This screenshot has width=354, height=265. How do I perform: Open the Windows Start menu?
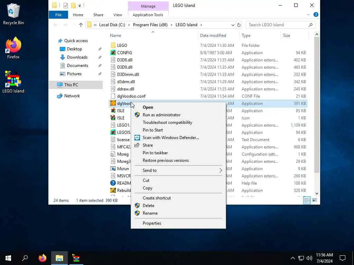coord(8,258)
